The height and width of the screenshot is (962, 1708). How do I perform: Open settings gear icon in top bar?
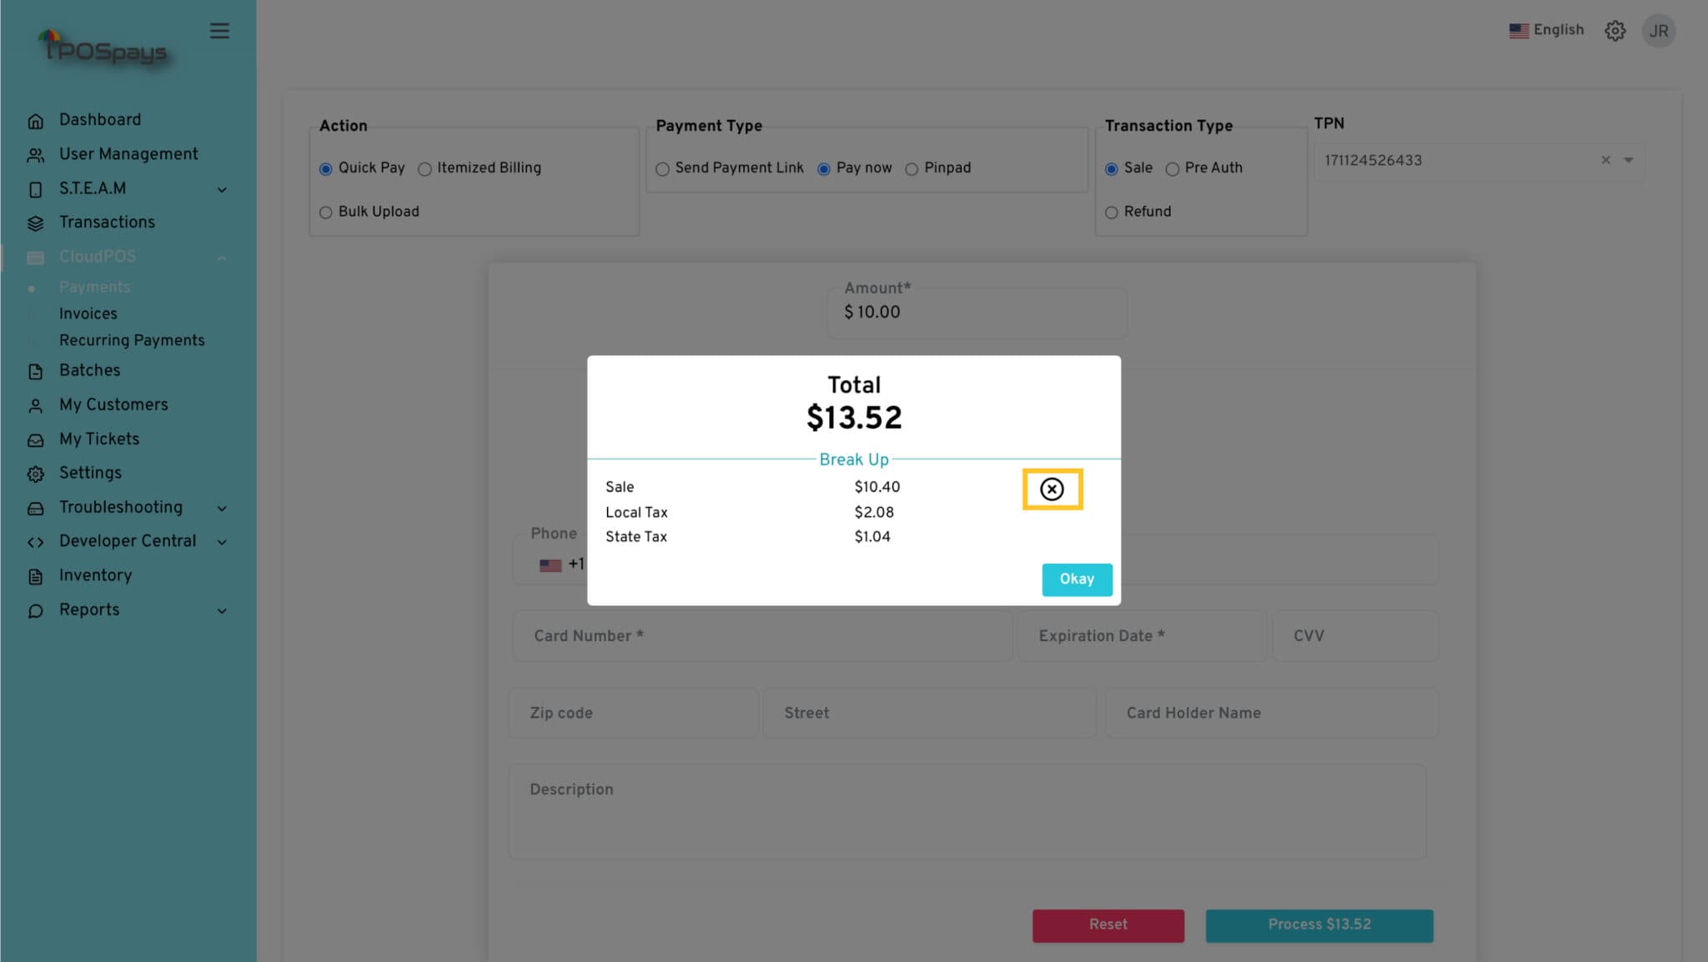[x=1615, y=31]
